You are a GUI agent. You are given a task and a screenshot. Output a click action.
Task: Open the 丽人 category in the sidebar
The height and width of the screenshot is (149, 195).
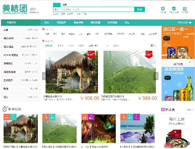click(x=6, y=97)
